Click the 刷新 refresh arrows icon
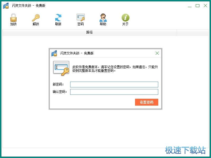Screen dimensions: 211x158 coord(58,18)
